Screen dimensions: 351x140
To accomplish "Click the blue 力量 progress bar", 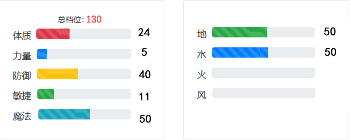I will point(84,54).
